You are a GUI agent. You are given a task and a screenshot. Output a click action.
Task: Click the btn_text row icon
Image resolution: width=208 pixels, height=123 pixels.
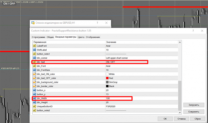click(x=34, y=62)
